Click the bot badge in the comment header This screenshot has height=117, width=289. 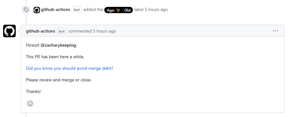pyautogui.click(x=62, y=31)
